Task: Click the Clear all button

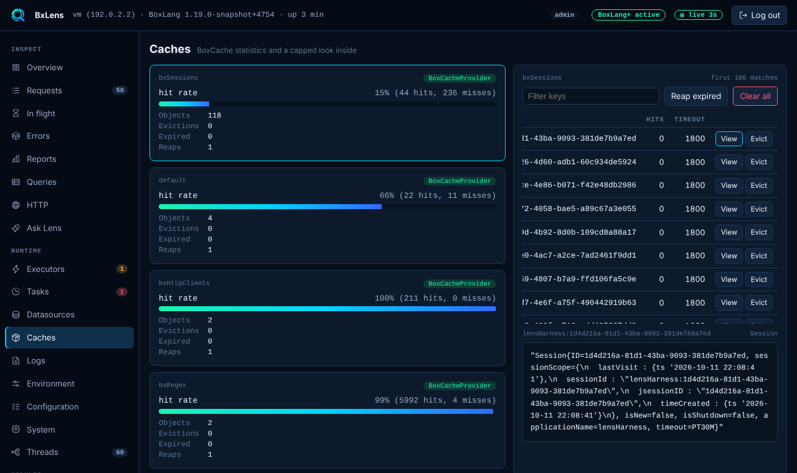Action: click(755, 96)
